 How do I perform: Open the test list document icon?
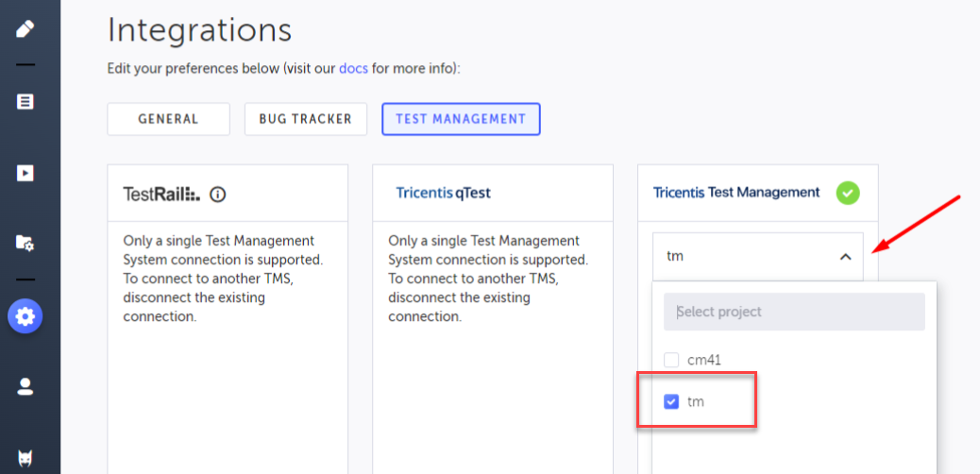coord(25,101)
